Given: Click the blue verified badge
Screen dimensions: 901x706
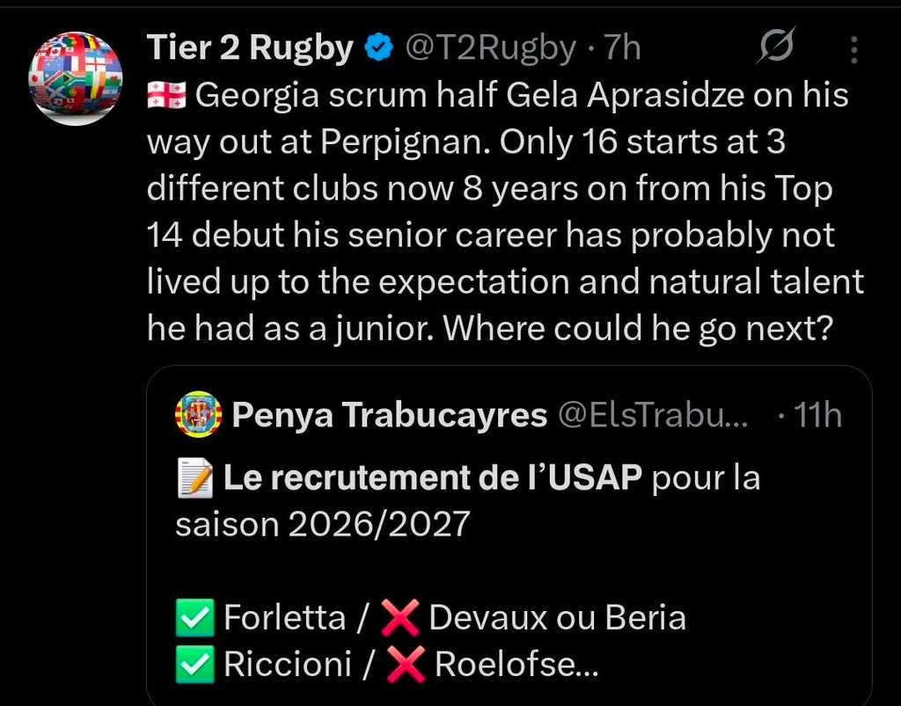Looking at the screenshot, I should pyautogui.click(x=378, y=49).
